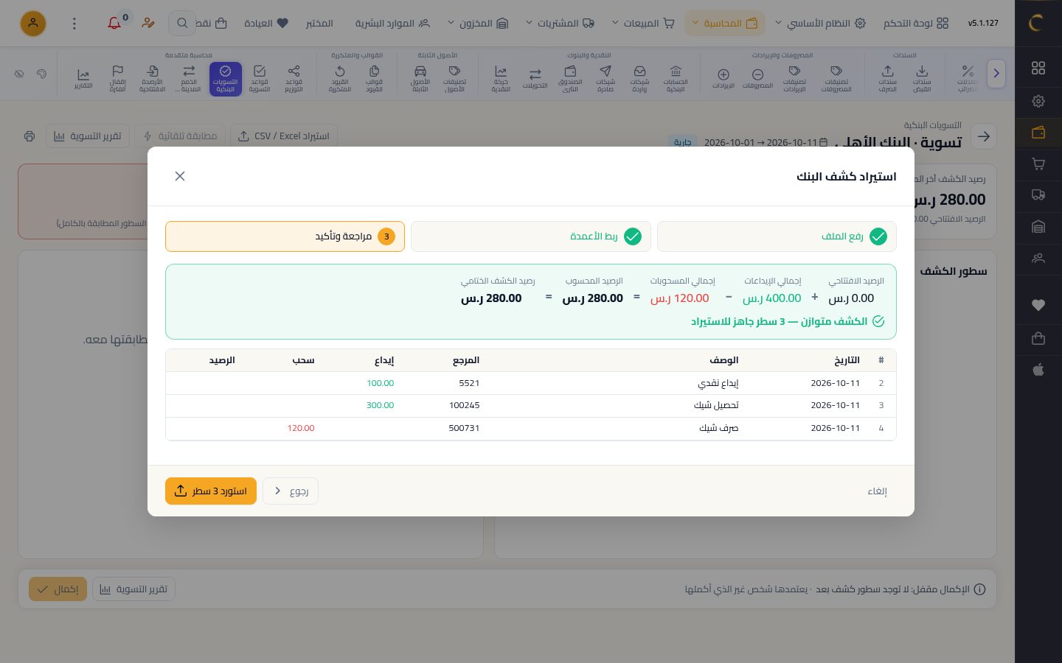Open the sidebar warehouse icon
The height and width of the screenshot is (663, 1062).
1038,227
